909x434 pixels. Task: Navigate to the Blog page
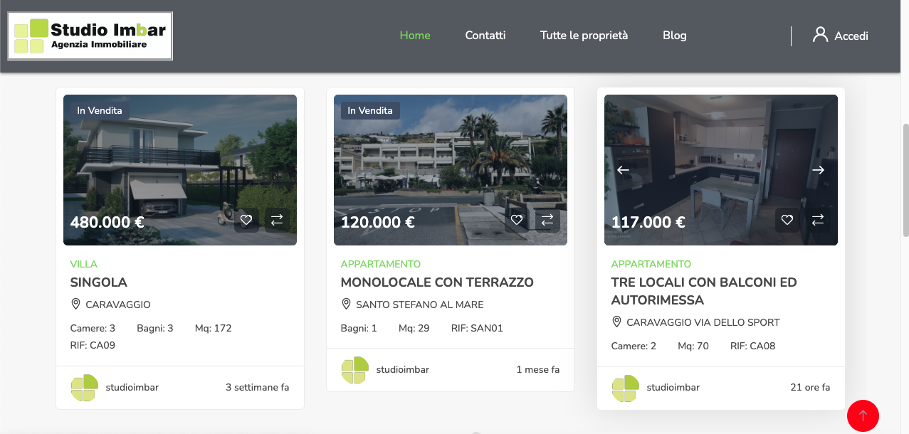(674, 36)
